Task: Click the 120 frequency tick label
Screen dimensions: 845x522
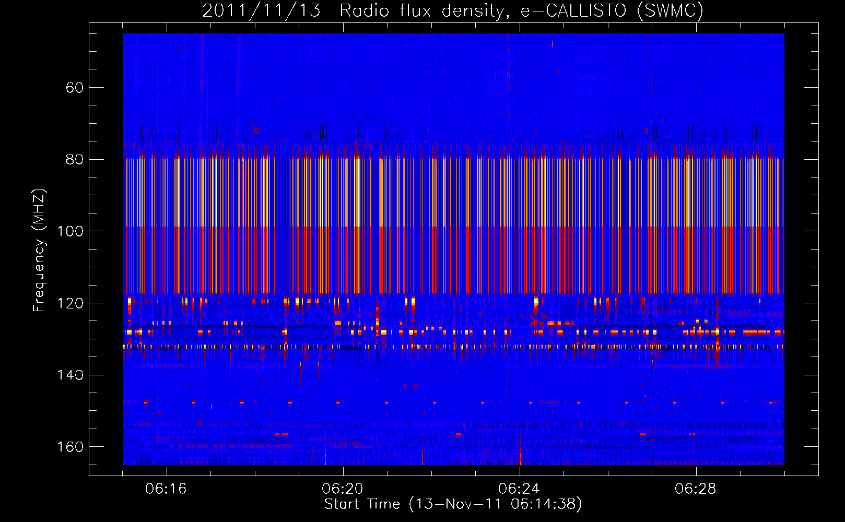Action: point(70,303)
